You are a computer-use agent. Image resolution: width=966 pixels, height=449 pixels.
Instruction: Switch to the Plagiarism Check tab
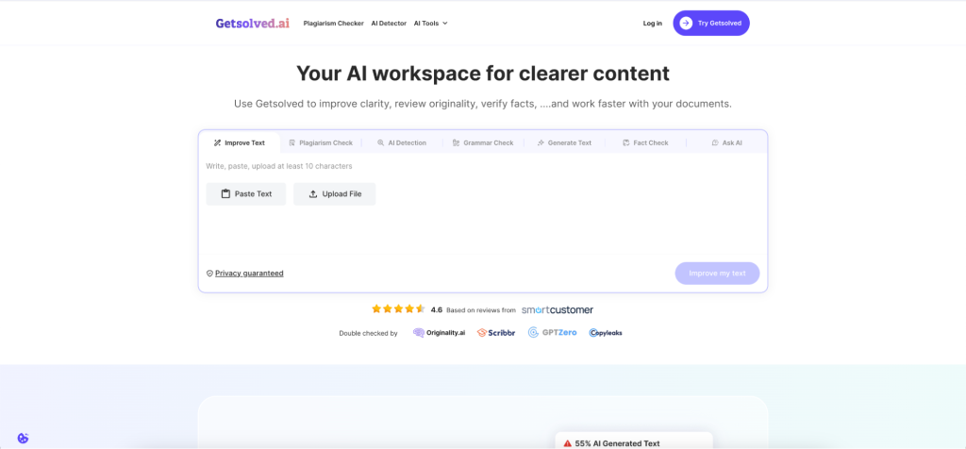click(321, 142)
